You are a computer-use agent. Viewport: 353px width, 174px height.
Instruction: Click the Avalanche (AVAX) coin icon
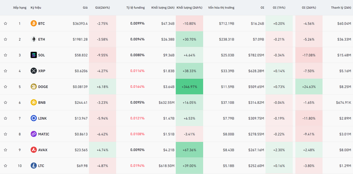point(34,150)
